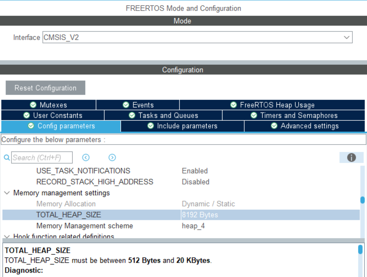
Task: Open the User Constants tab
Action: 53,115
